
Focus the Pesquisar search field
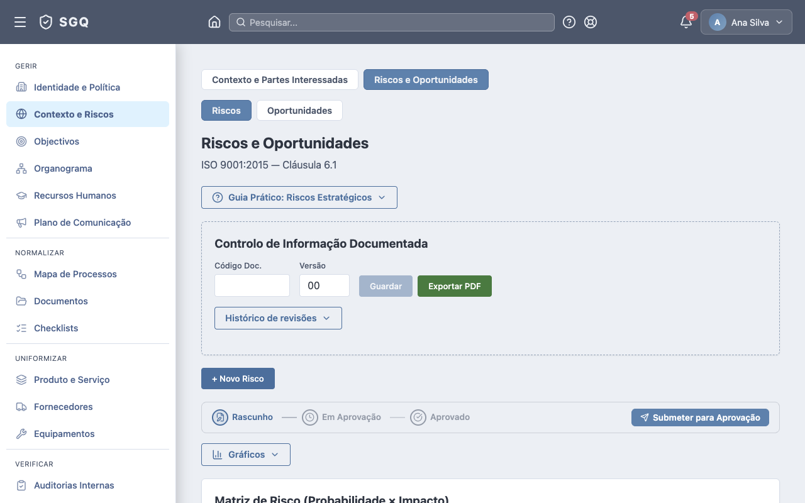(392, 22)
